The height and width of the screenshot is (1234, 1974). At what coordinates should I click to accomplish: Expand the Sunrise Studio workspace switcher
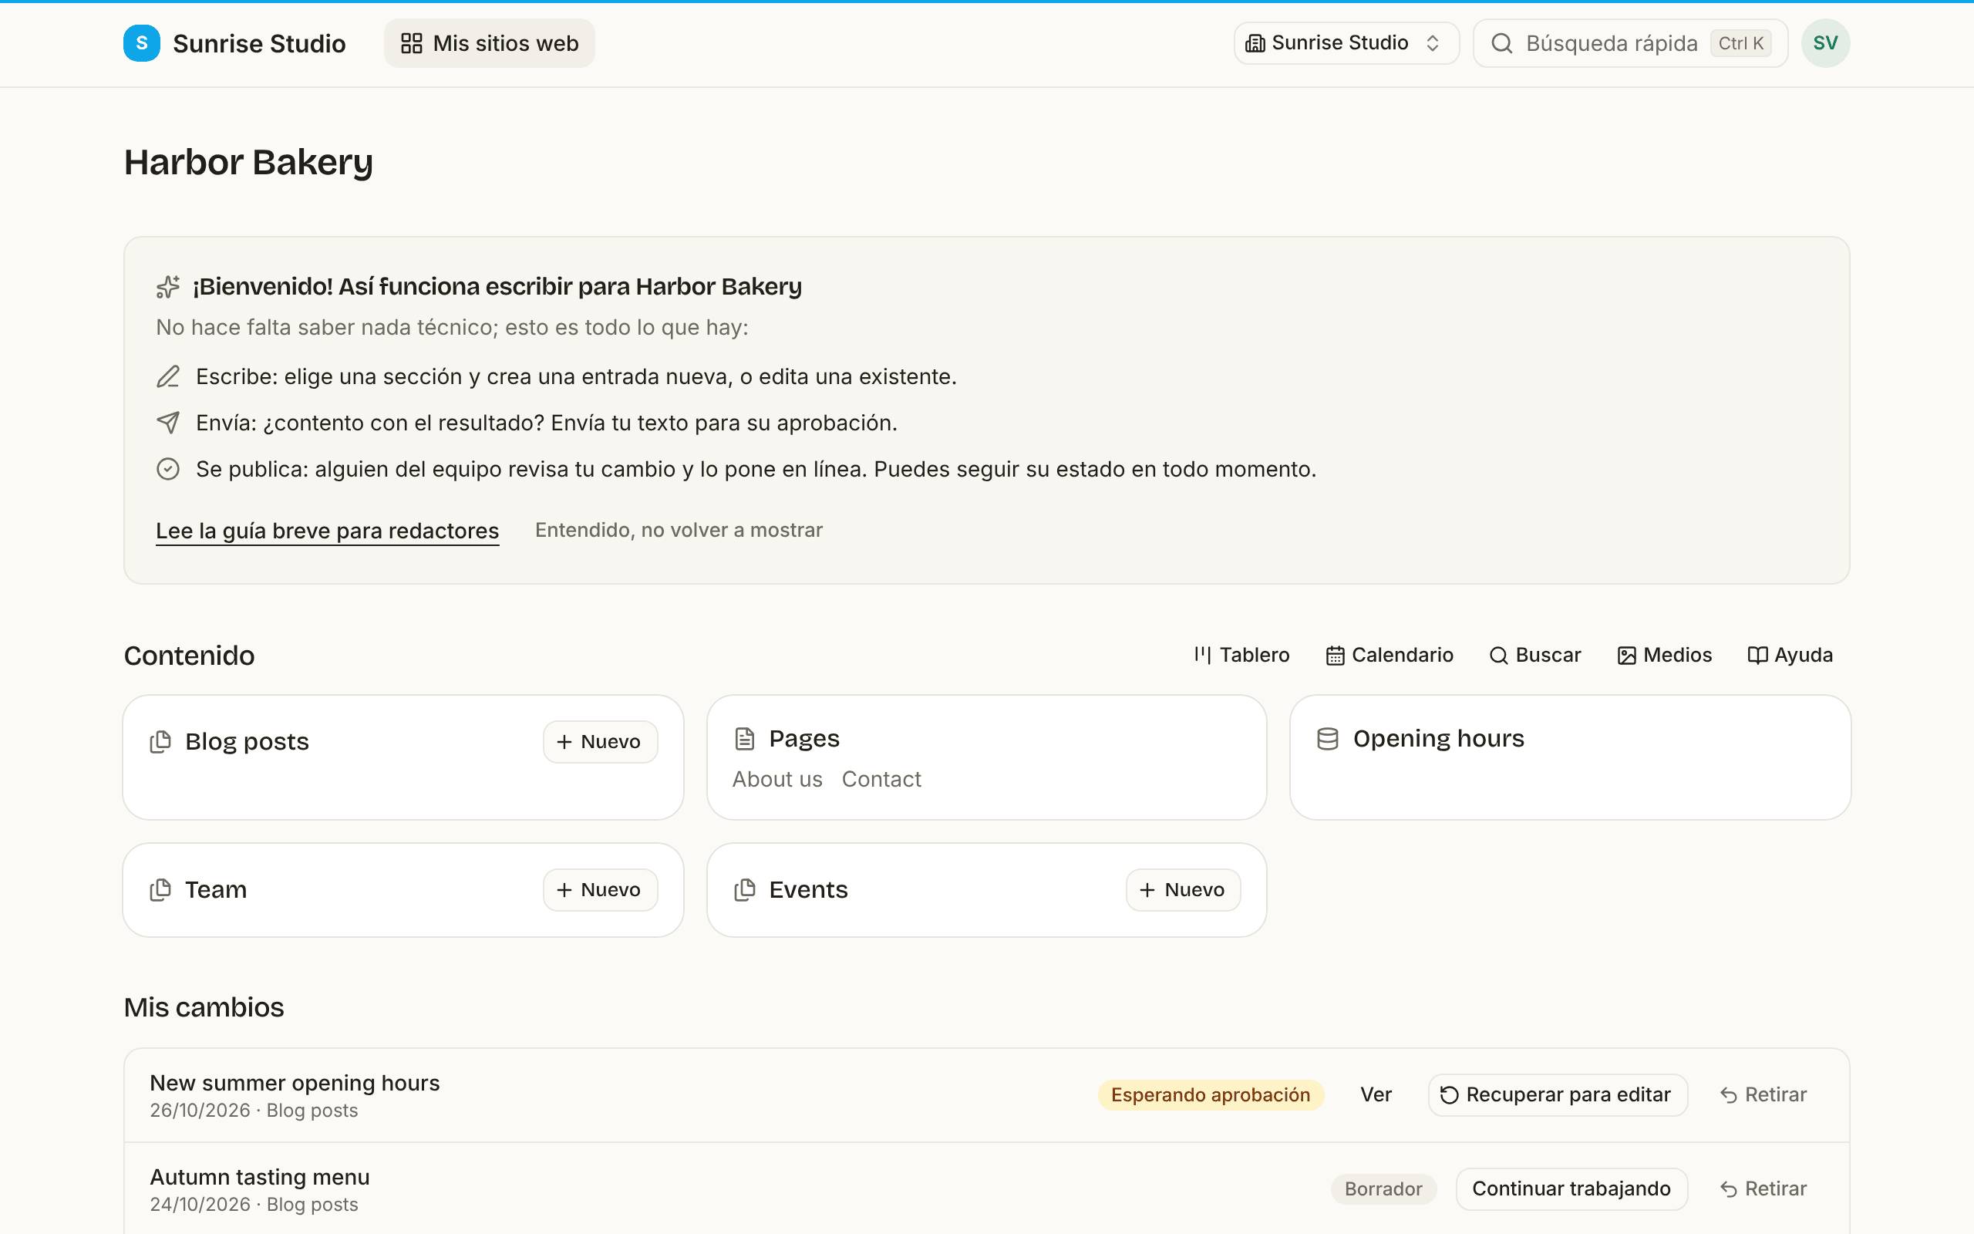[x=1346, y=43]
